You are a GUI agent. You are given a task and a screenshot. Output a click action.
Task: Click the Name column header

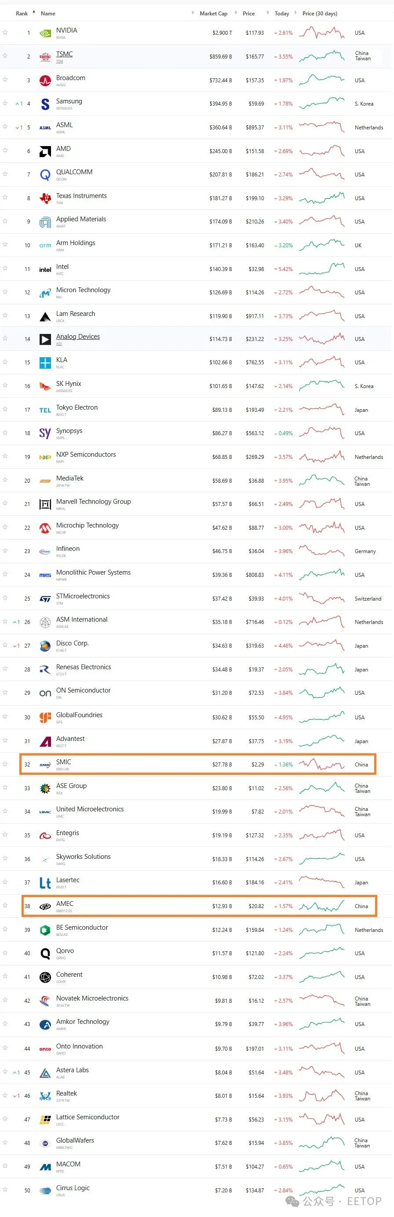(x=48, y=14)
